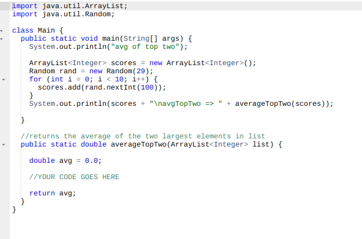Click the line 'return avg;'
This screenshot has height=239, width=362.
tap(52, 193)
